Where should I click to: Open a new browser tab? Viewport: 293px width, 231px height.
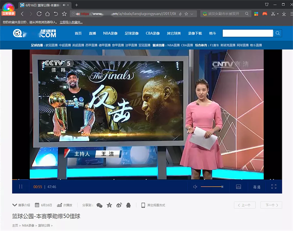77,5
